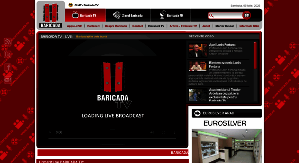This screenshot has width=299, height=163.
Task: Click the Twitter icon in sidebar
Action: (8, 54)
